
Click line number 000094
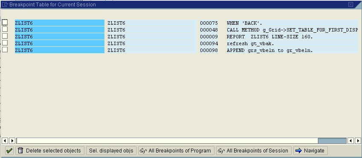tap(209, 43)
